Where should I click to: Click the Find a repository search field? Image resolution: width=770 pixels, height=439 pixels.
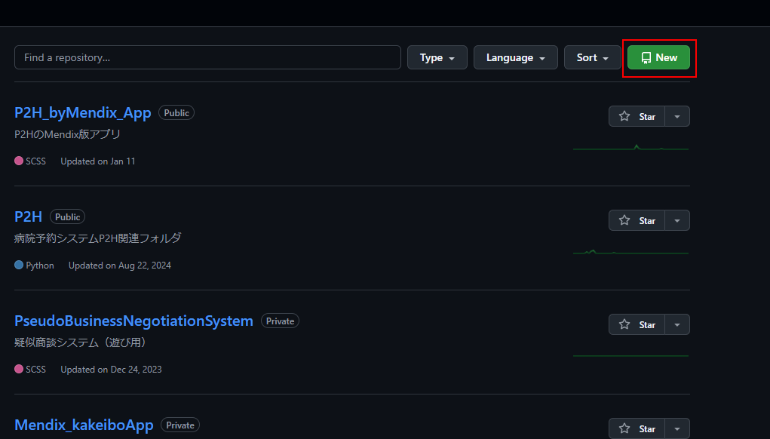pos(207,57)
